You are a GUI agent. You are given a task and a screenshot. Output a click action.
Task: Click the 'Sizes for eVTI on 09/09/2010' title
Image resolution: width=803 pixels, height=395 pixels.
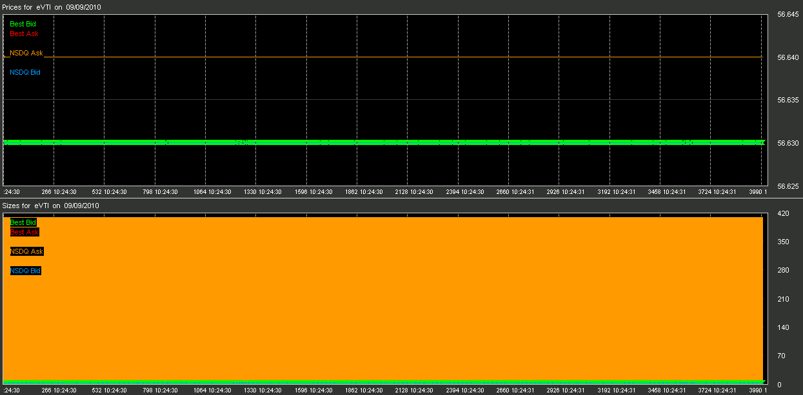click(51, 206)
